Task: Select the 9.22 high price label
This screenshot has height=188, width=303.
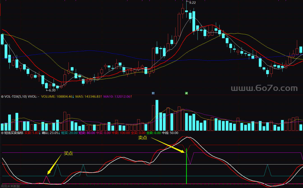Action: click(192, 3)
